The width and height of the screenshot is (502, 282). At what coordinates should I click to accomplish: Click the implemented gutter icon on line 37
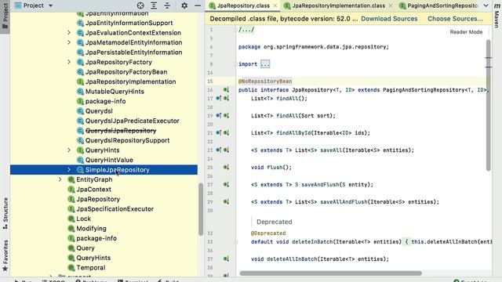[226, 258]
